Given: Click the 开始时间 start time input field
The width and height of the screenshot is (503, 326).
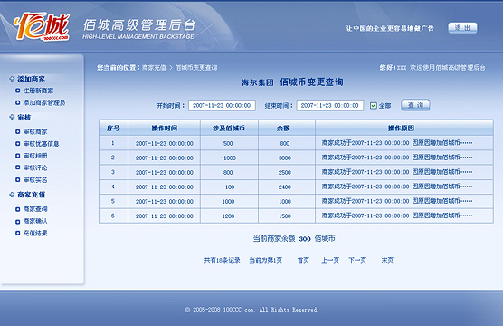Looking at the screenshot, I should [x=222, y=105].
